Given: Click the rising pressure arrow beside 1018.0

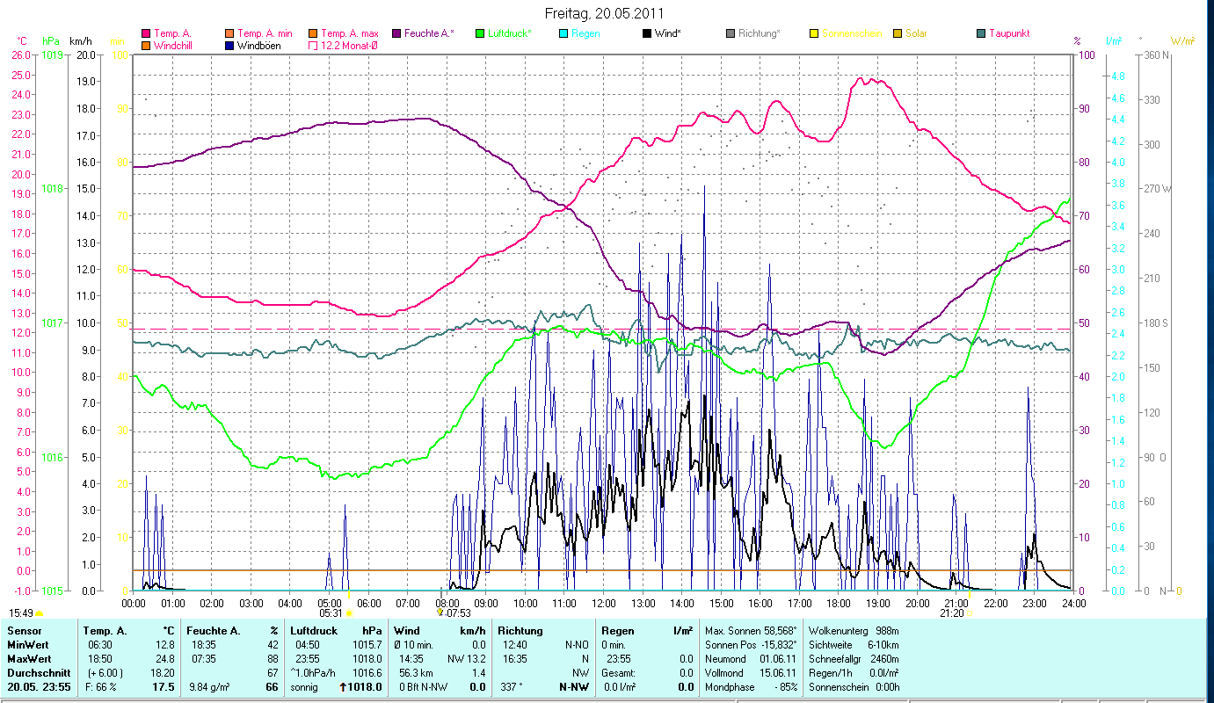Looking at the screenshot, I should [344, 687].
